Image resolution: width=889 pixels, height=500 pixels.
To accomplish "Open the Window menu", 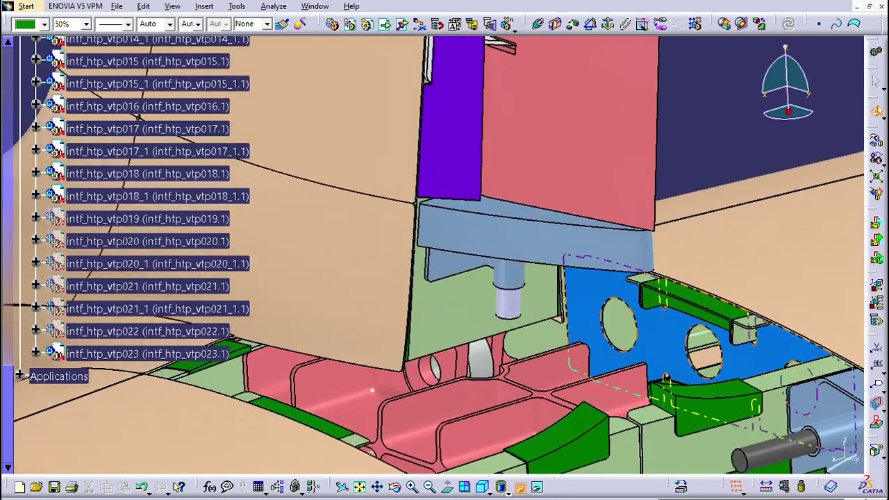I will pos(315,6).
